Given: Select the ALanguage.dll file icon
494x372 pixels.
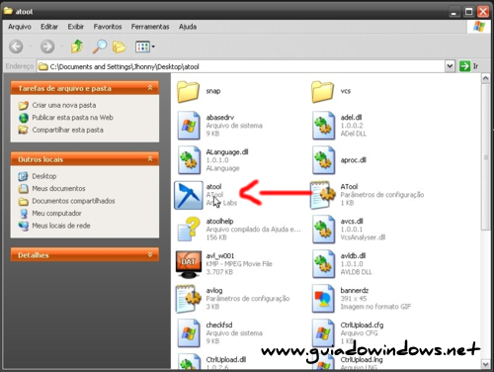Looking at the screenshot, I should coord(189,160).
